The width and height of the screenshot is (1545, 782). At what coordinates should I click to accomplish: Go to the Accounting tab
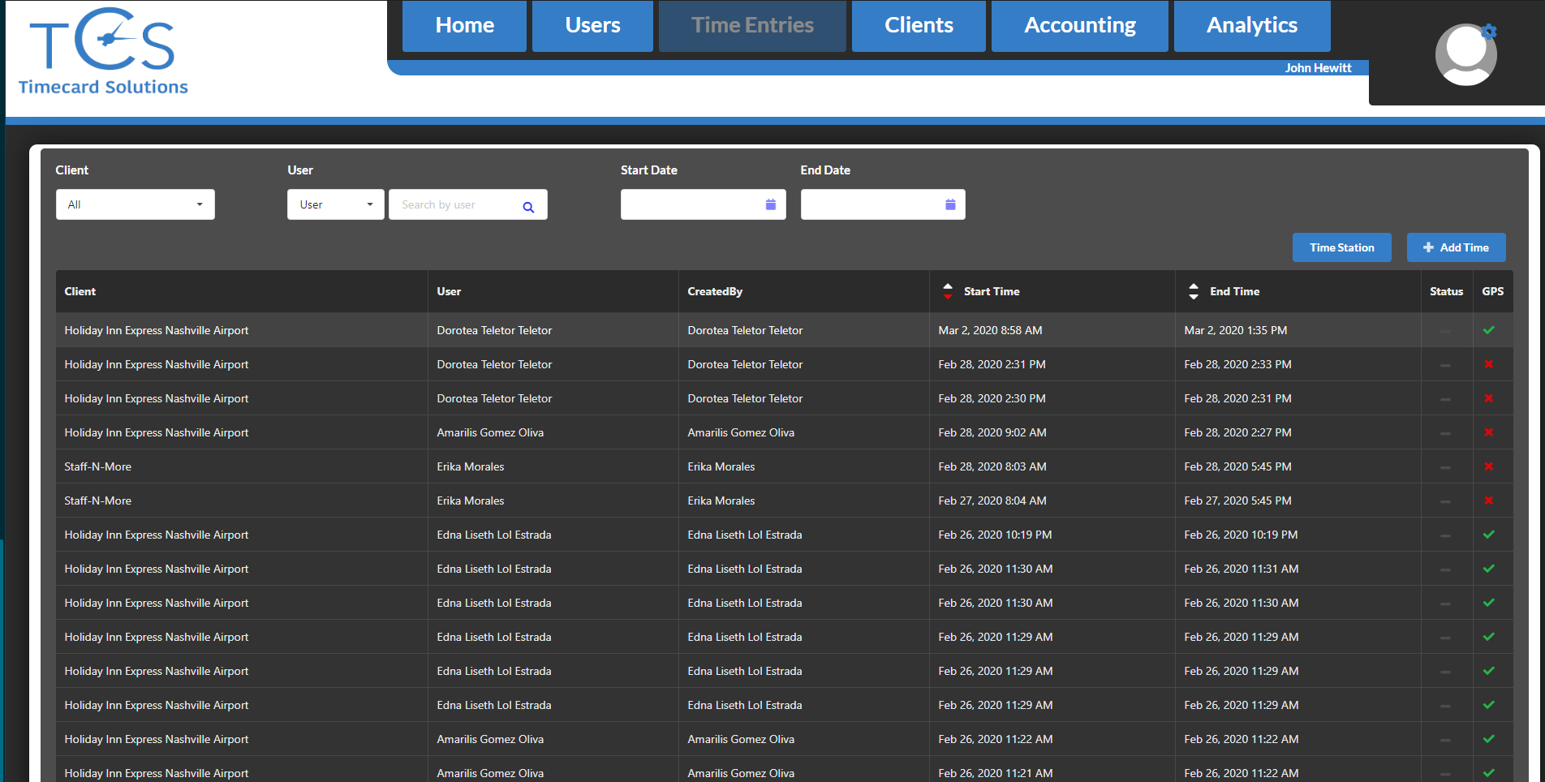click(1079, 26)
